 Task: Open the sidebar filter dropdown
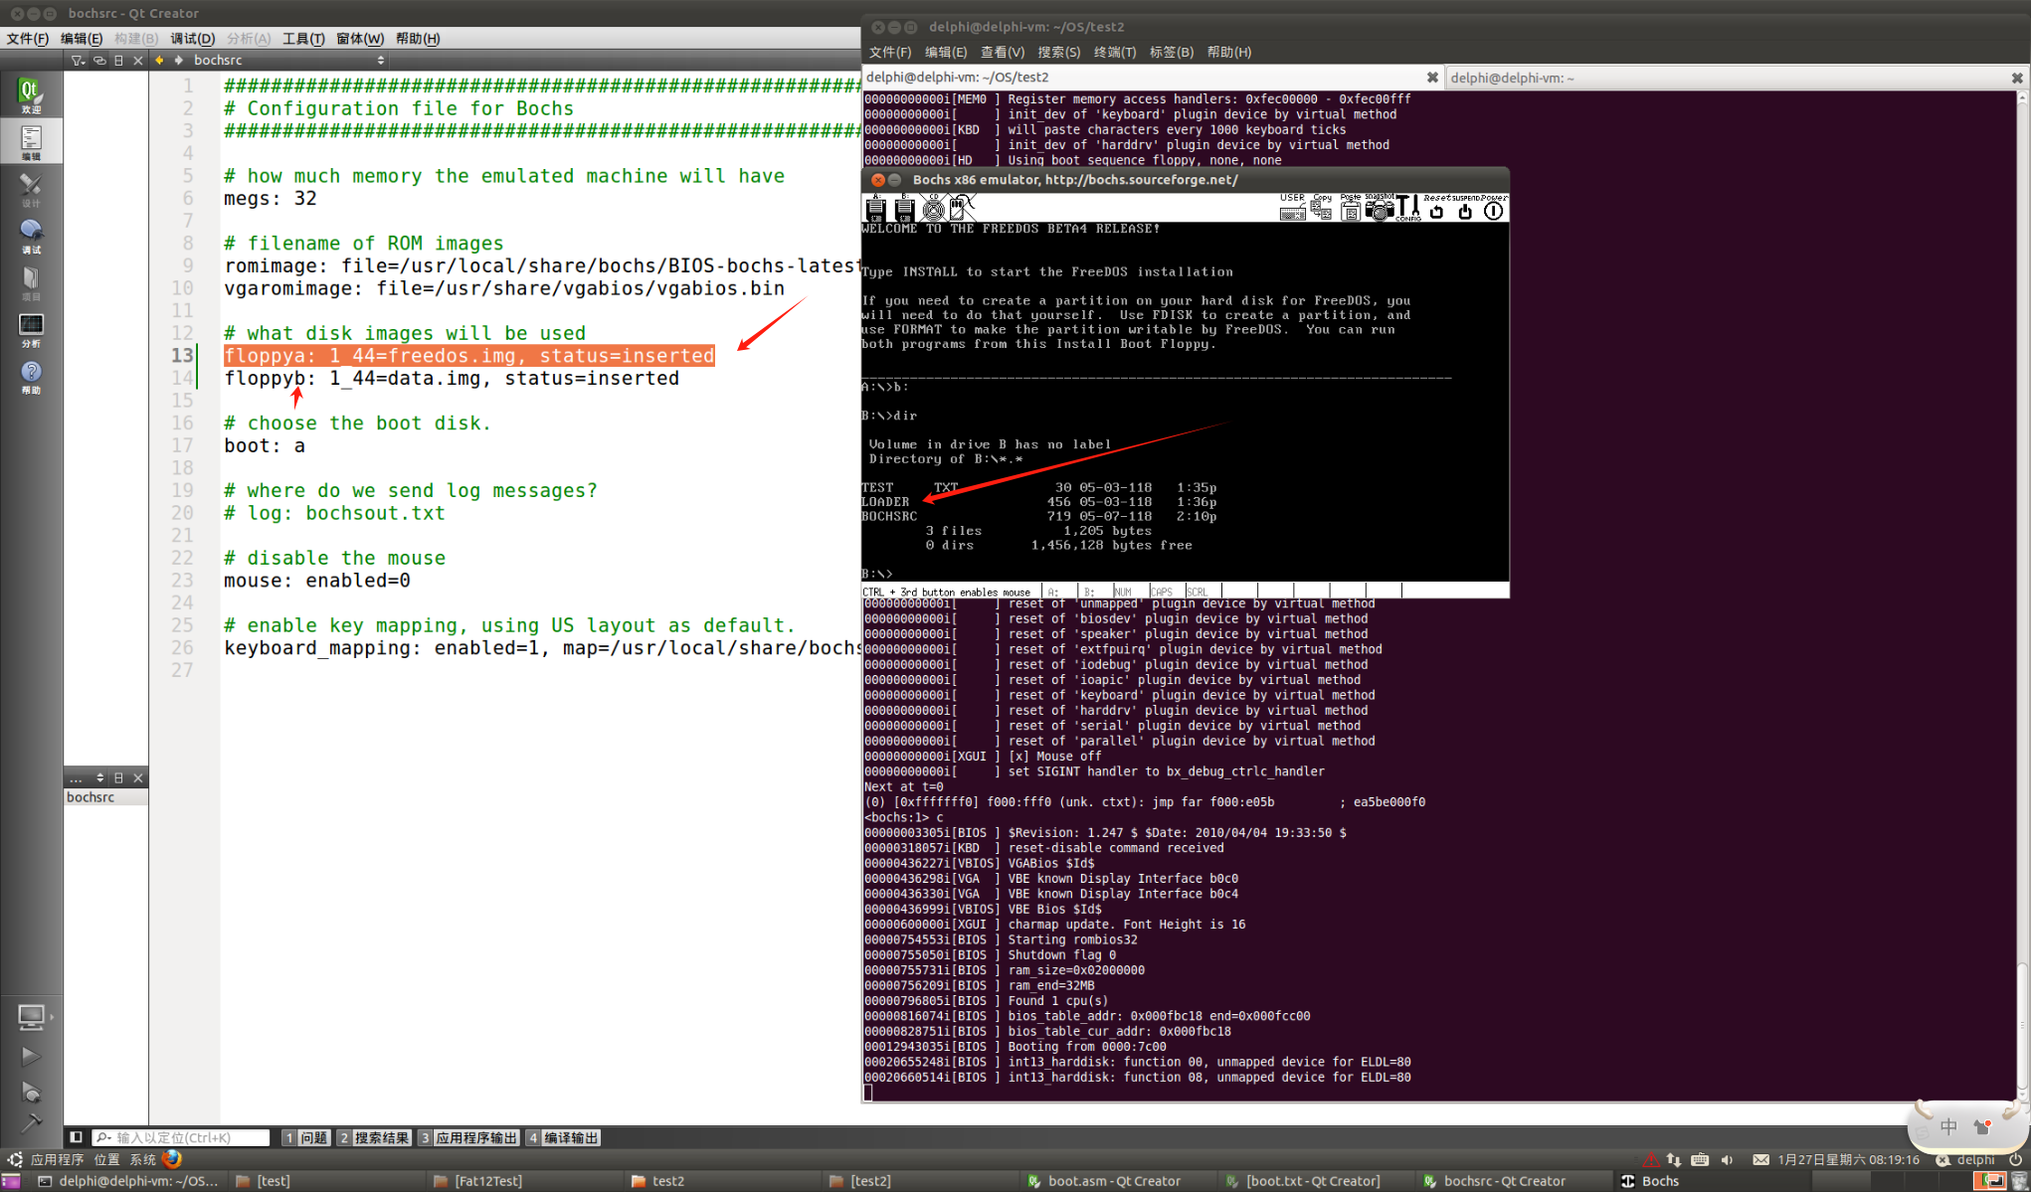[78, 61]
